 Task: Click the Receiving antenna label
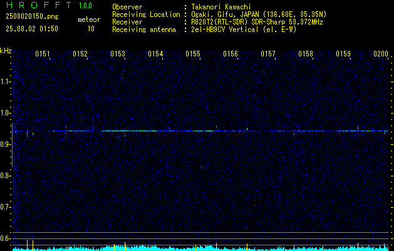point(144,29)
